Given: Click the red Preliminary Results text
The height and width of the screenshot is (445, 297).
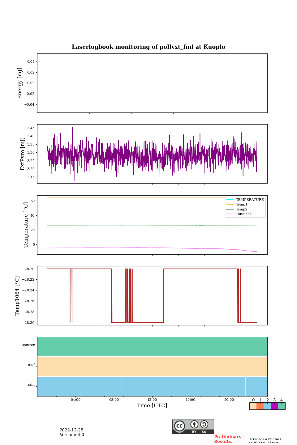Looking at the screenshot, I should point(227,439).
